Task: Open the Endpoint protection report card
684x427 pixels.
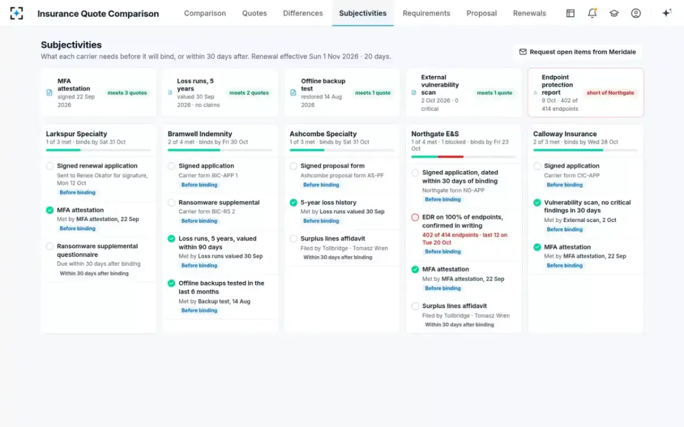Action: point(586,93)
